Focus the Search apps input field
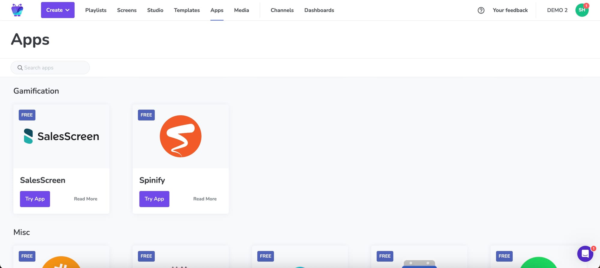 (x=50, y=68)
